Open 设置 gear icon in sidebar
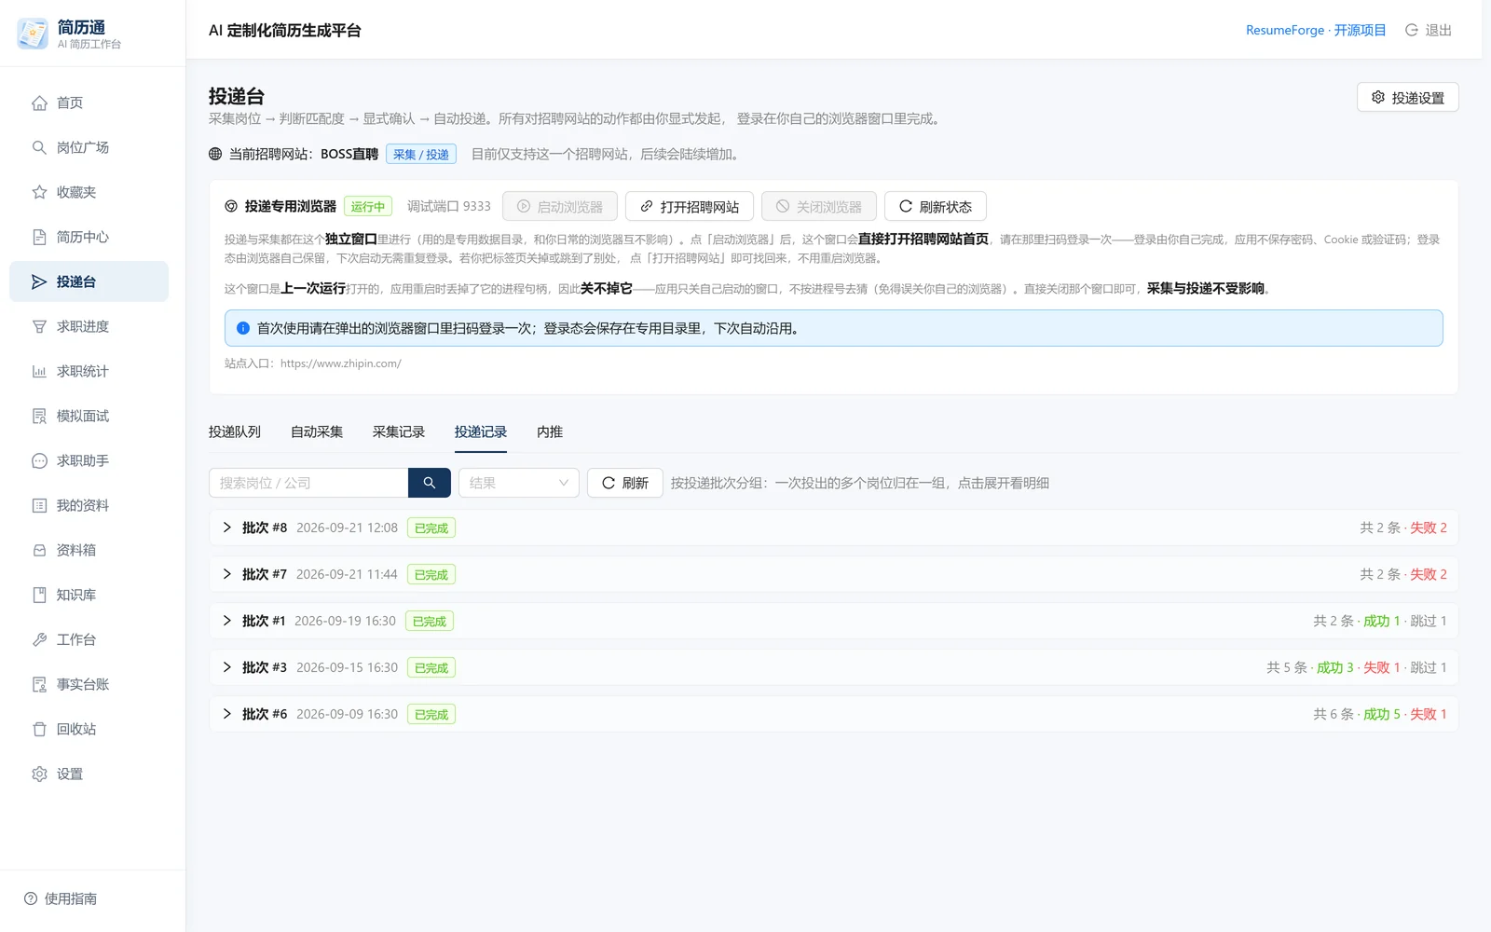The image size is (1491, 932). pos(39,774)
